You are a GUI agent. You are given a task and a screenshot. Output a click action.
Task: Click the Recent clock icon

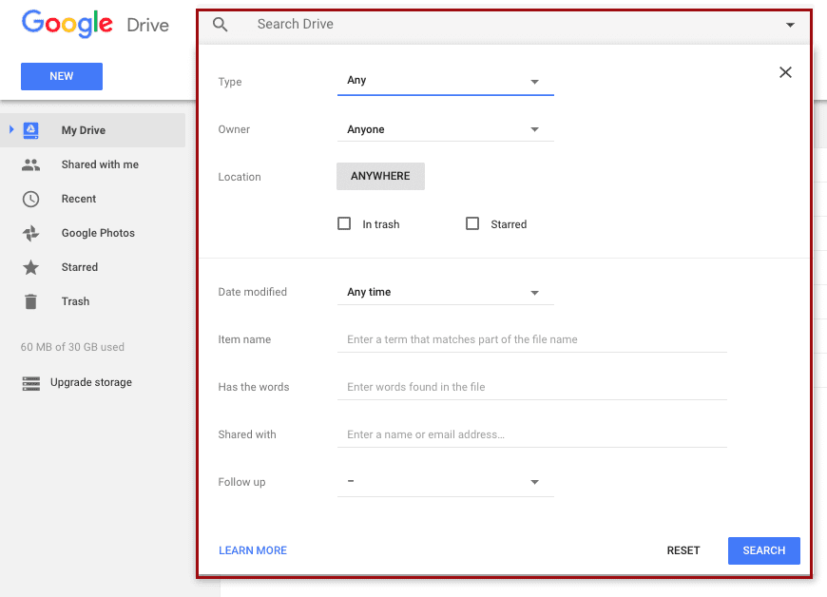[x=30, y=199]
